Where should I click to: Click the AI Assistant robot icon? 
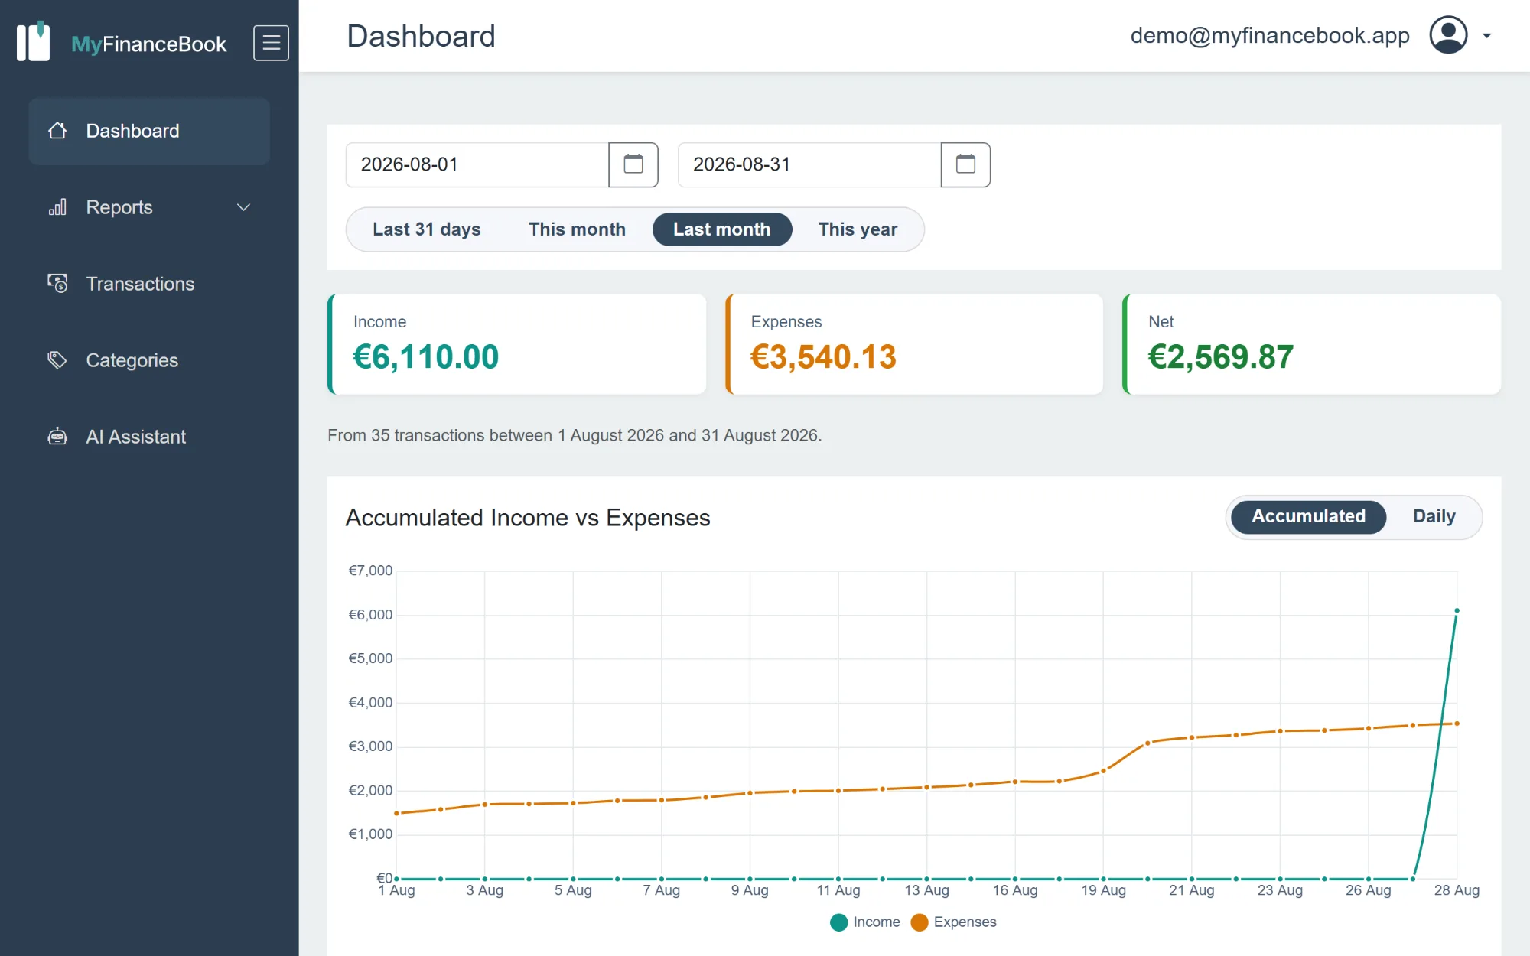[x=57, y=437]
